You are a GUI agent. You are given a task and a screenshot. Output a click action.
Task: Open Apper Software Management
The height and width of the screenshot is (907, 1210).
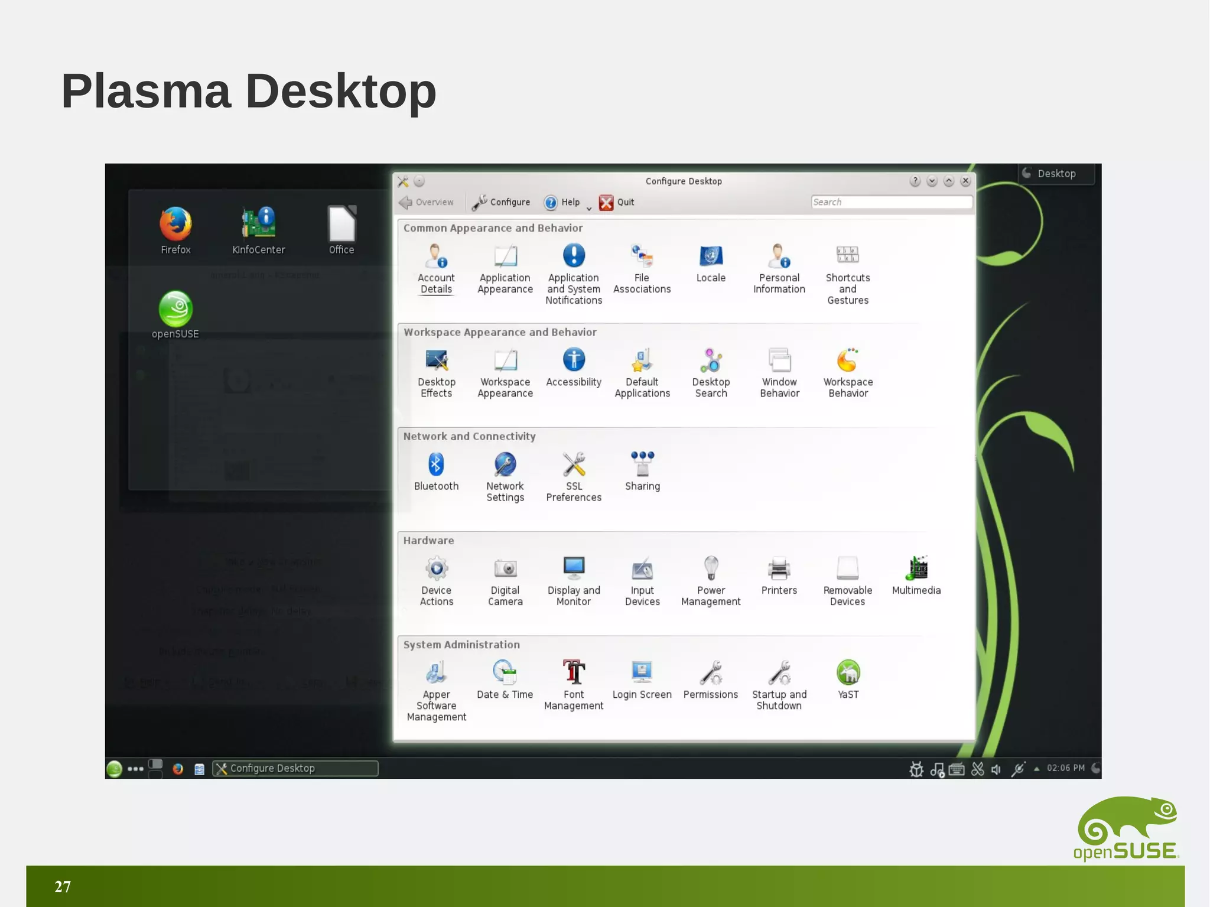pos(436,691)
